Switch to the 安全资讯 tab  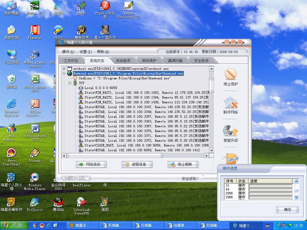point(201,60)
